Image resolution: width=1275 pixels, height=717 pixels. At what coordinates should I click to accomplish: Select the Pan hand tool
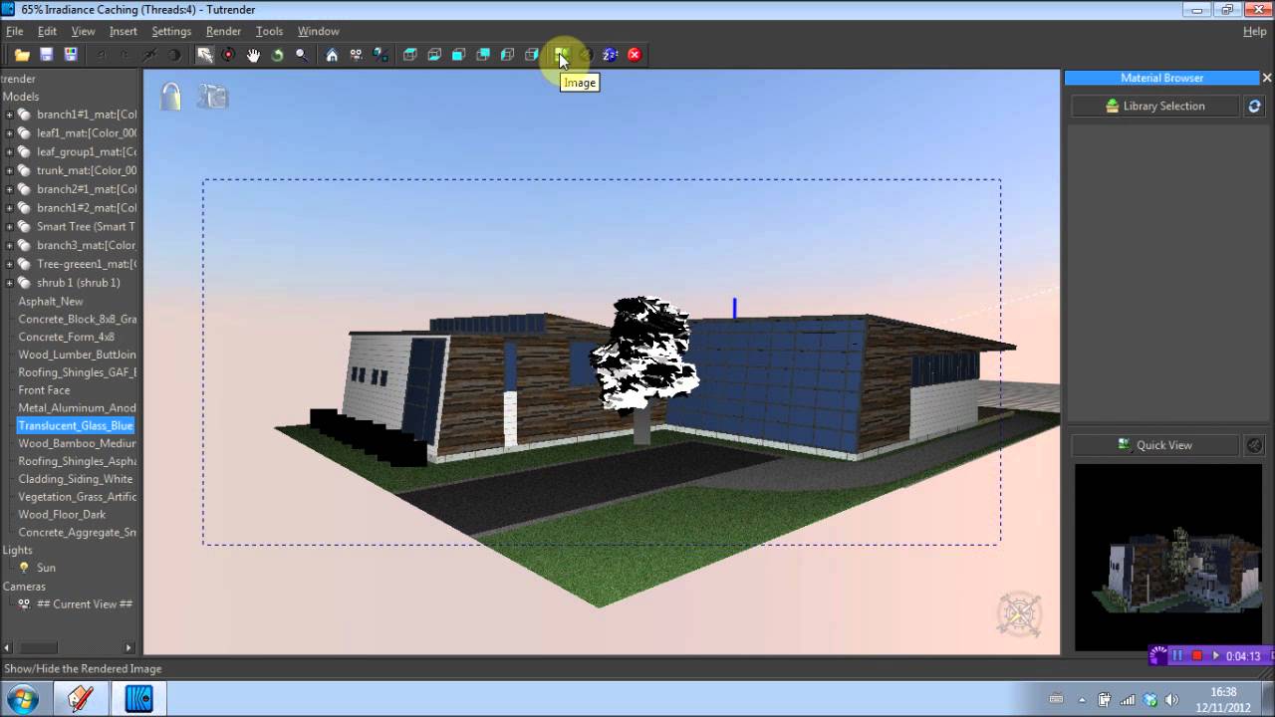coord(253,55)
